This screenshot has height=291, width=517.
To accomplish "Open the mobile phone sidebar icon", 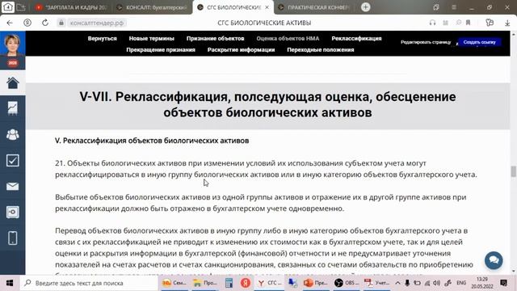I will (13, 238).
